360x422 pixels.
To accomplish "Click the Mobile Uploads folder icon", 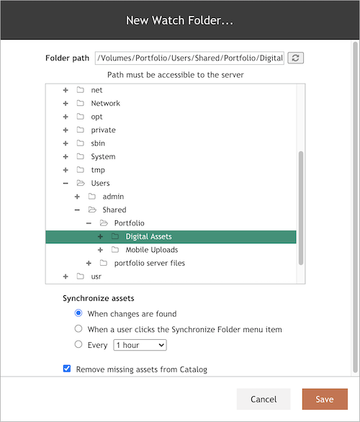I will (115, 249).
